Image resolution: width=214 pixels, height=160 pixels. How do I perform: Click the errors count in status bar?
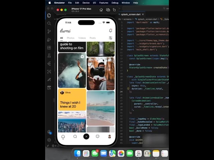click(x=54, y=146)
